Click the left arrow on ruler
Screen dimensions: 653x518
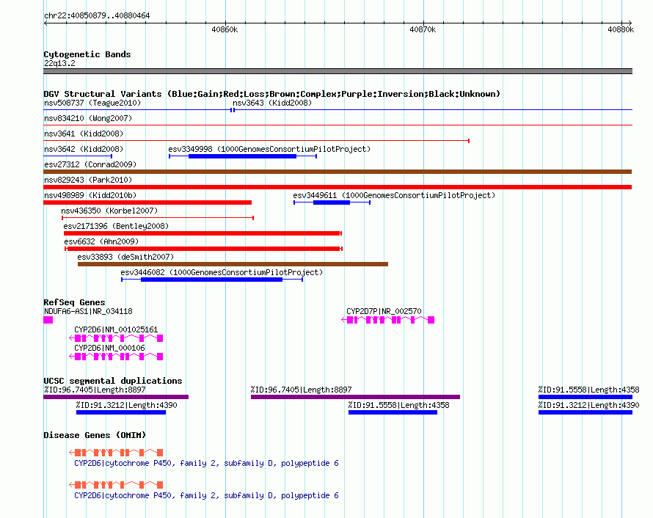click(x=45, y=23)
